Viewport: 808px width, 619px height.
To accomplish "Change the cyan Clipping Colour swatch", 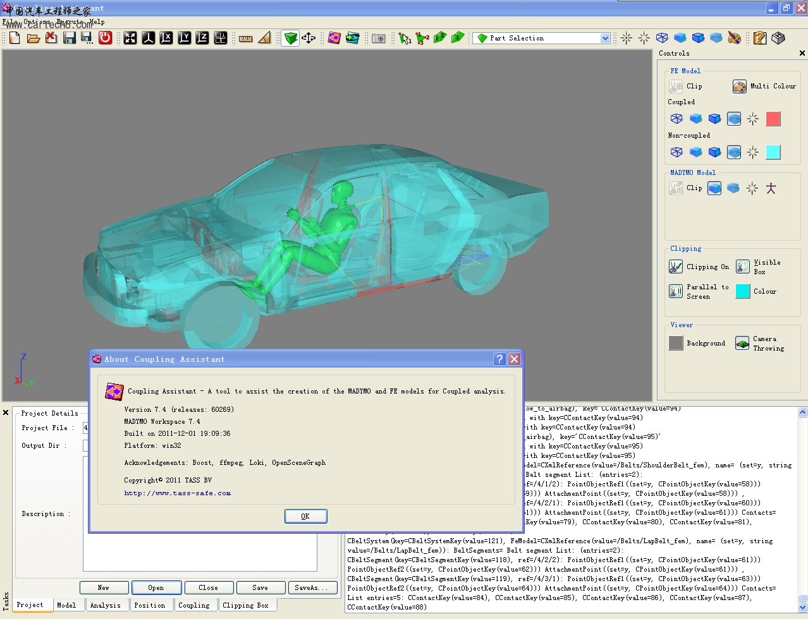I will coord(743,291).
